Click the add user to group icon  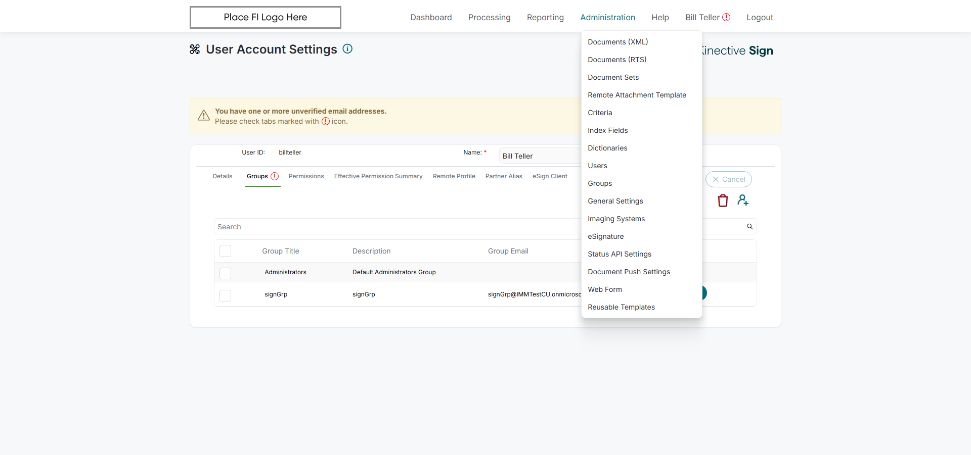pyautogui.click(x=742, y=200)
